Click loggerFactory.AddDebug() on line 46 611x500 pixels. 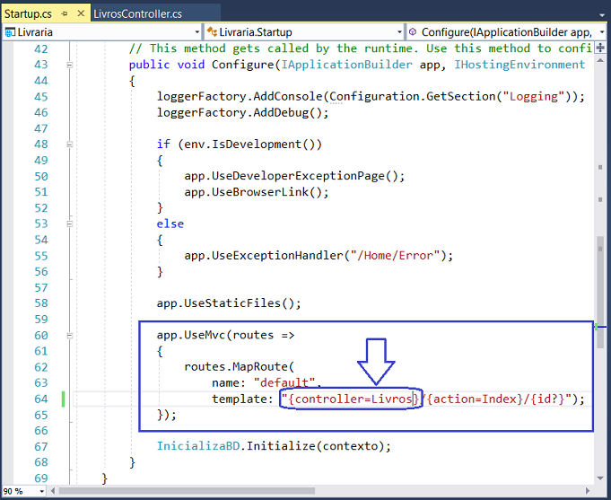coord(242,113)
